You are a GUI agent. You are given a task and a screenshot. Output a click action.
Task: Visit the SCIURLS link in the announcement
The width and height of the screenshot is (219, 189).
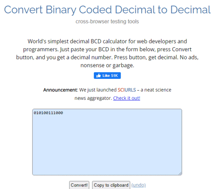point(127,90)
